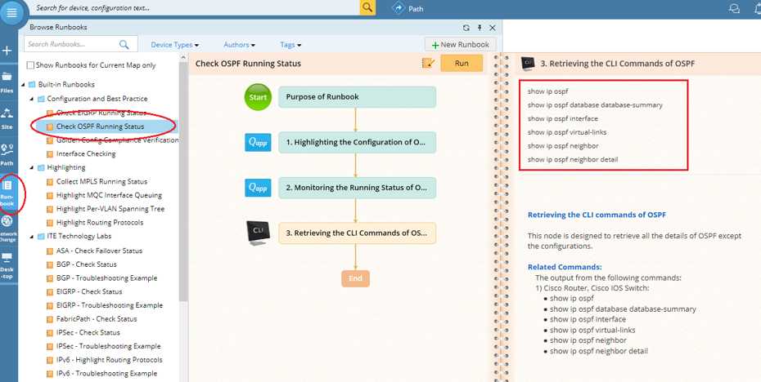Collapse the Highlighting folder
This screenshot has height=382, width=761.
pos(32,167)
